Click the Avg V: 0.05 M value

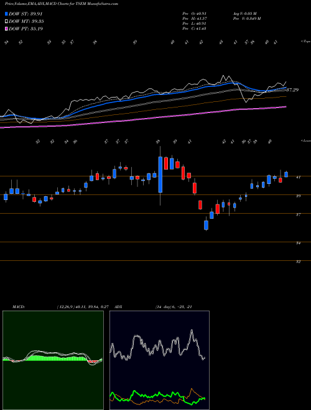point(246,14)
